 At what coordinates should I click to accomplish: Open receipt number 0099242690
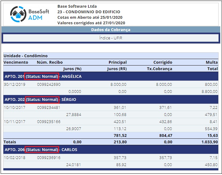(49, 84)
